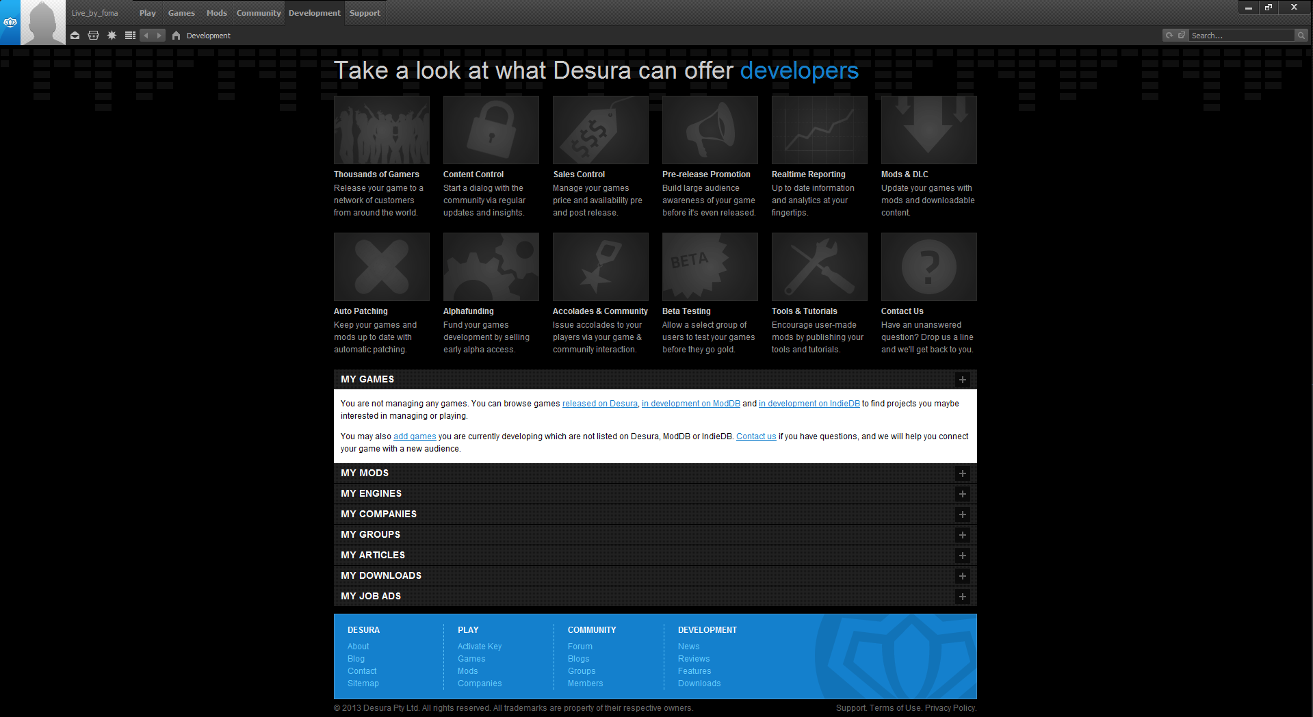Image resolution: width=1313 pixels, height=717 pixels.
Task: Expand the MY ARTICLES section
Action: tap(963, 556)
